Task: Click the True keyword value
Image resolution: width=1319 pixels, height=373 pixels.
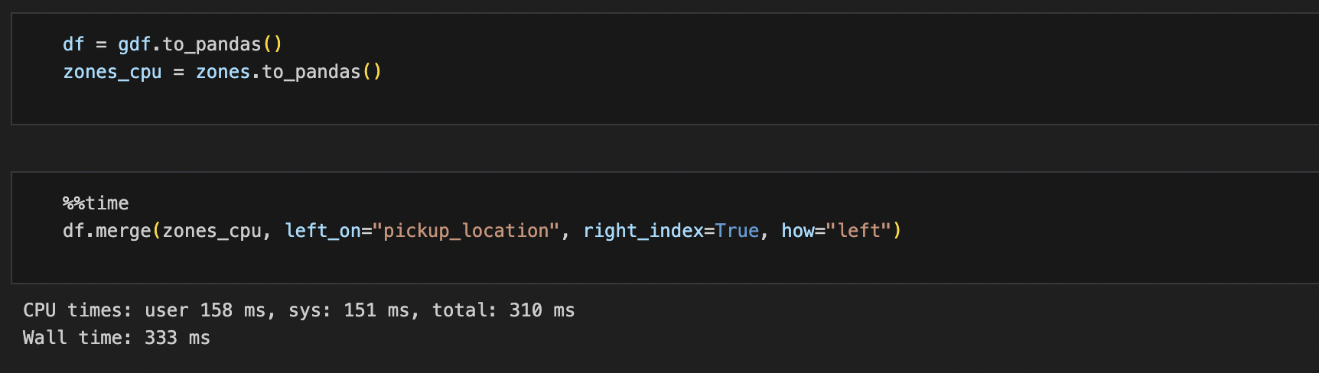Action: 737,231
